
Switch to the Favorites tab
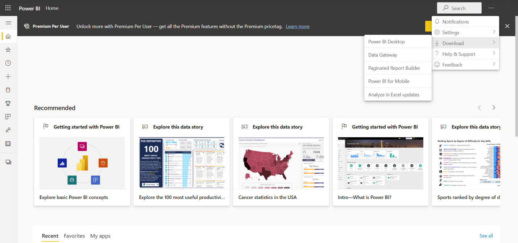[74, 236]
